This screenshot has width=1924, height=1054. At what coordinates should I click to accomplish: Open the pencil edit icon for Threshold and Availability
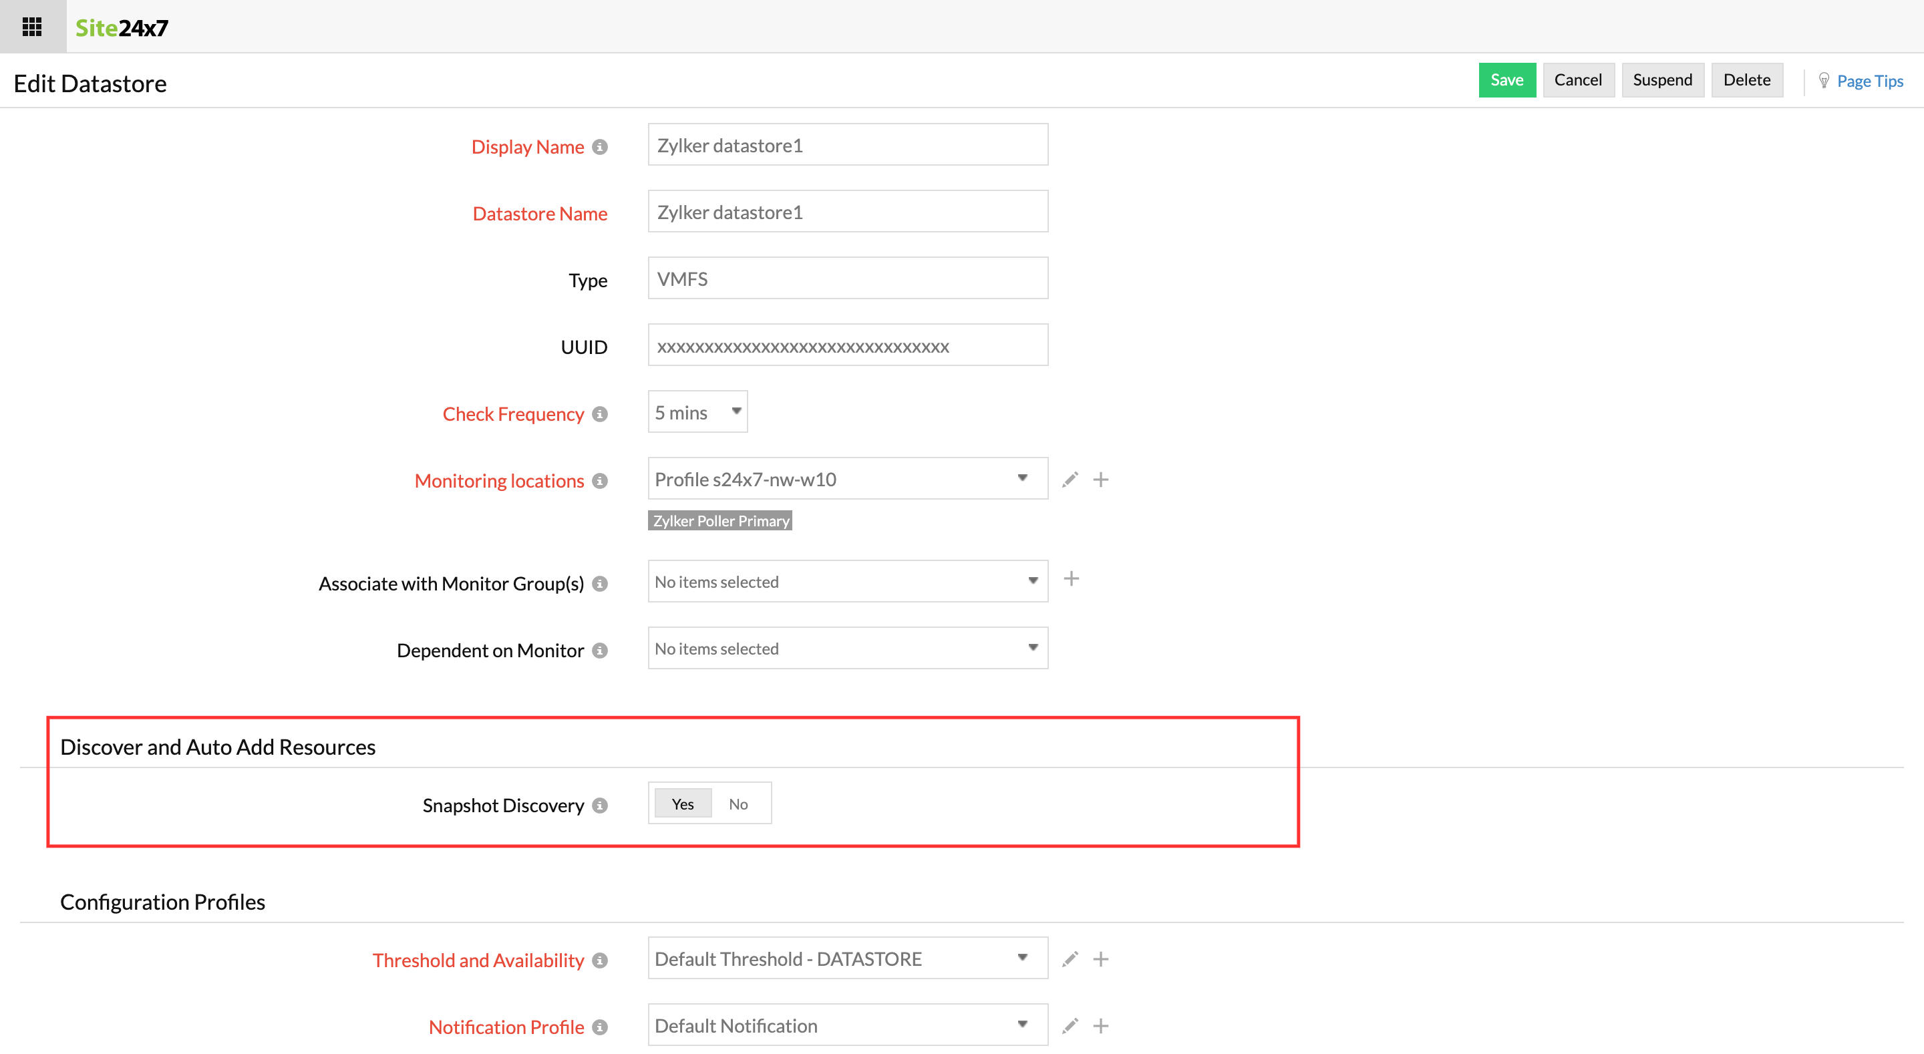click(1070, 958)
